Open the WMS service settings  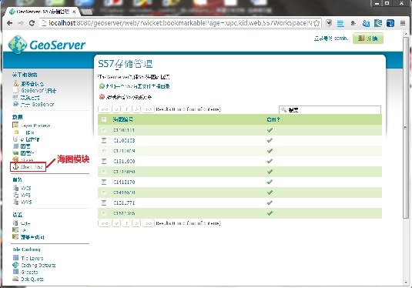pyautogui.click(x=26, y=202)
